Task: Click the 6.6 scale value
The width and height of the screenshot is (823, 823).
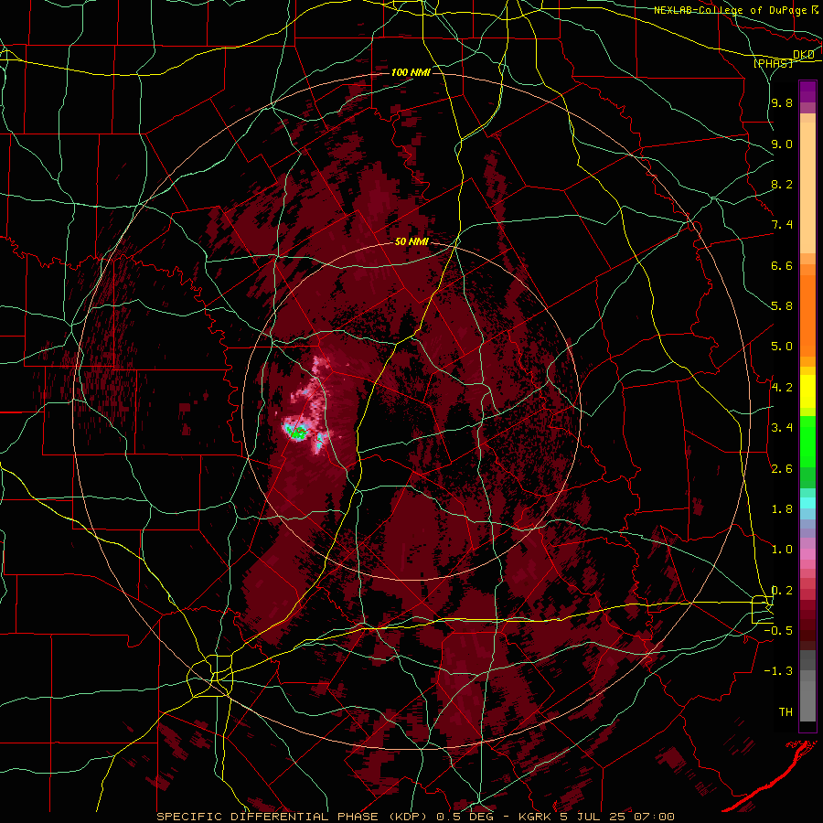Action: [x=782, y=266]
